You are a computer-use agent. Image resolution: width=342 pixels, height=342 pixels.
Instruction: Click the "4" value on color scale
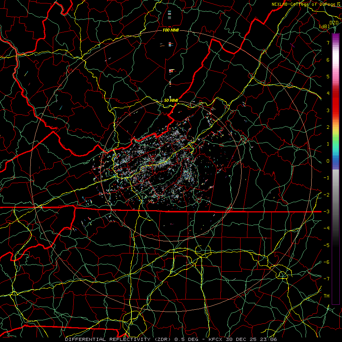coord(328,93)
